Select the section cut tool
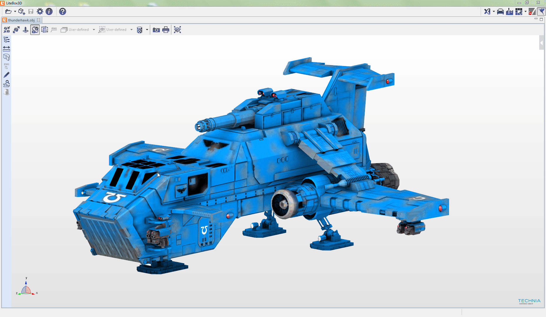Viewport: 546px width, 317px height. 6,57
